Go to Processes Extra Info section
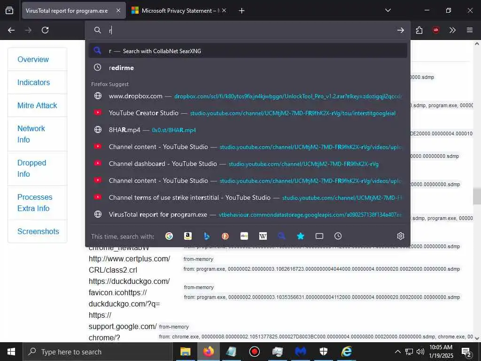 coord(35,203)
